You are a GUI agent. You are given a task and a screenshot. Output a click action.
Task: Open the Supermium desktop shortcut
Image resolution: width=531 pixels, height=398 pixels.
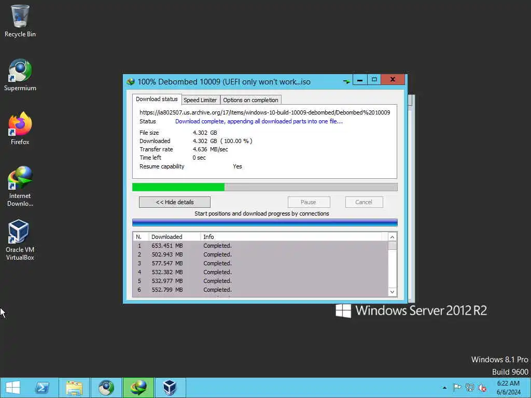[20, 75]
